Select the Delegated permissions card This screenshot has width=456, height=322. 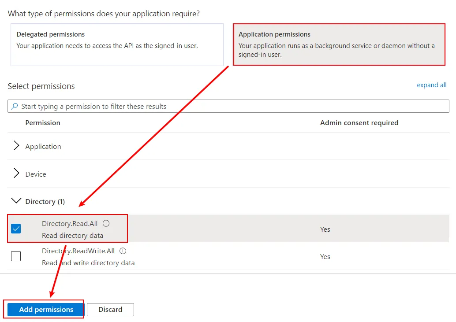pos(117,45)
